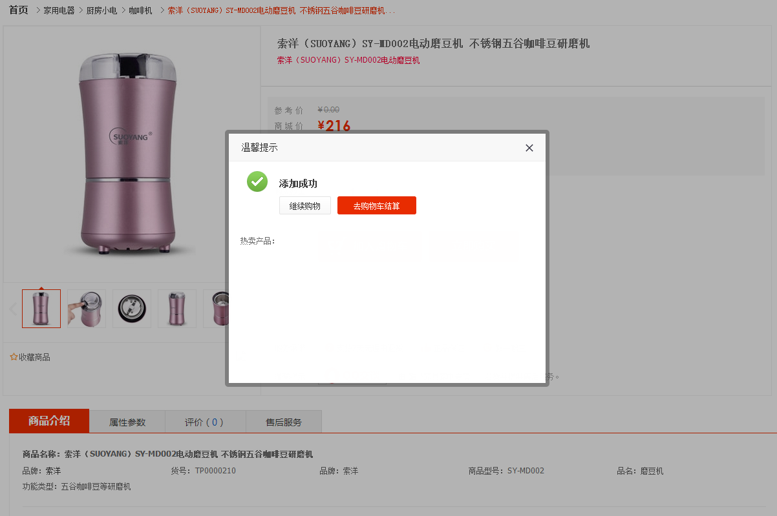Open the 家用电器 breadcrumb category
The height and width of the screenshot is (516, 777).
pos(59,11)
